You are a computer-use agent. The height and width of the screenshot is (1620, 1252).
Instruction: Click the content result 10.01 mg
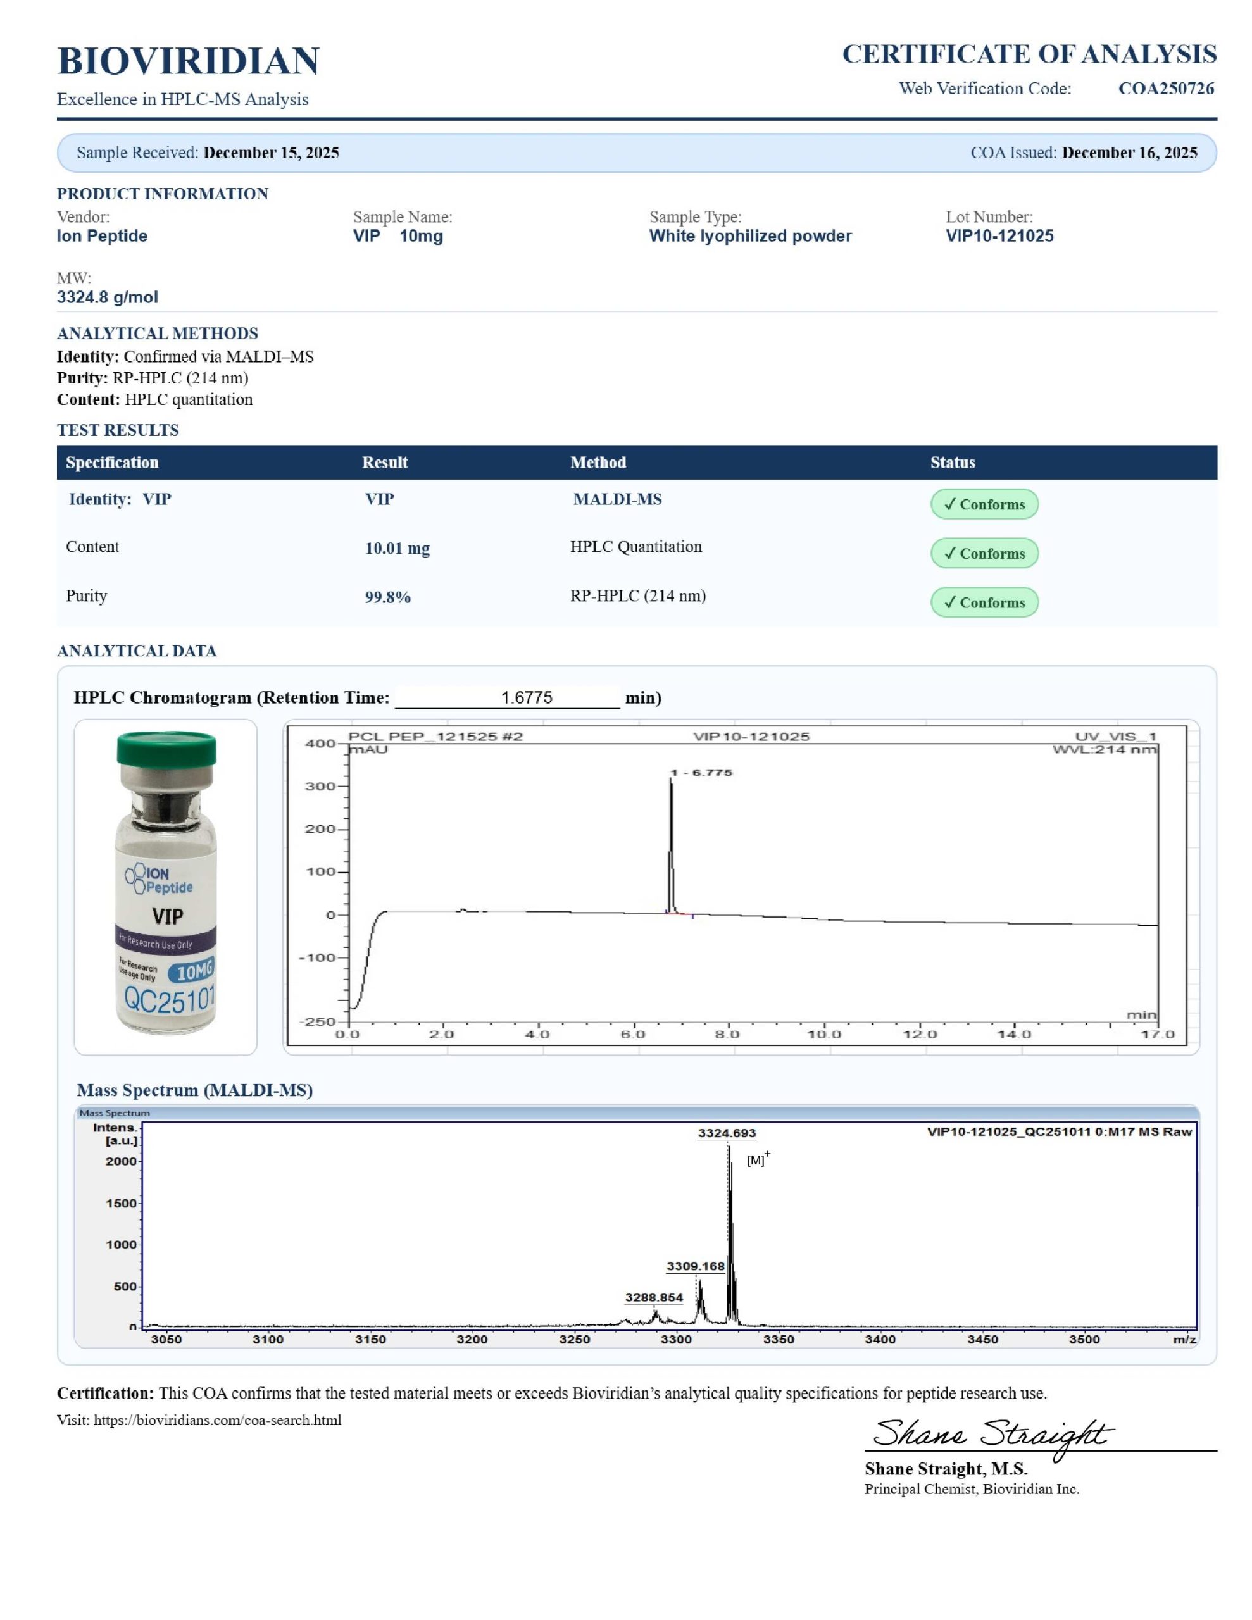coord(397,548)
